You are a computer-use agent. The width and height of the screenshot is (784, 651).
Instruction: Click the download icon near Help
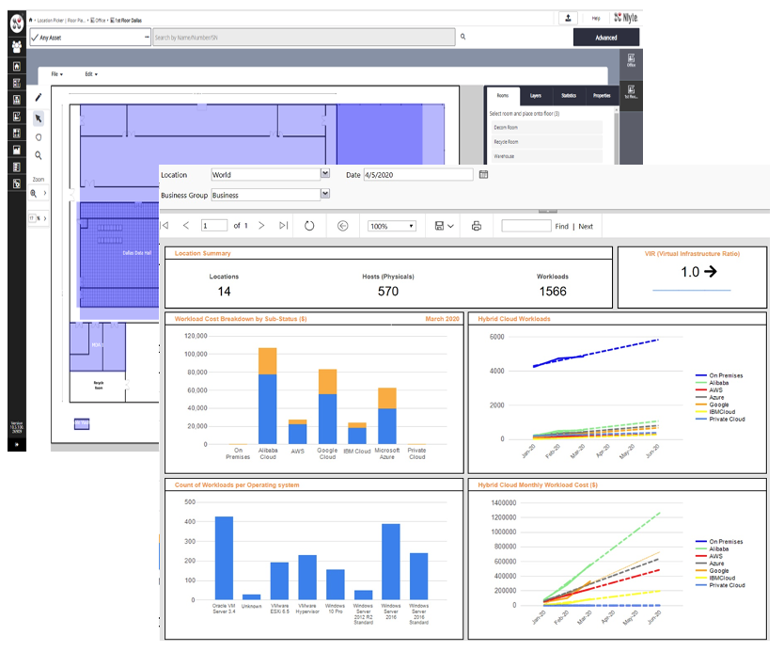568,18
